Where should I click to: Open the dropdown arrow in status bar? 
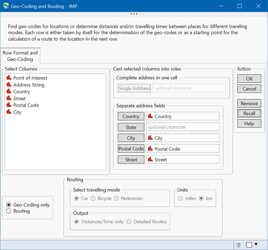pos(256,244)
